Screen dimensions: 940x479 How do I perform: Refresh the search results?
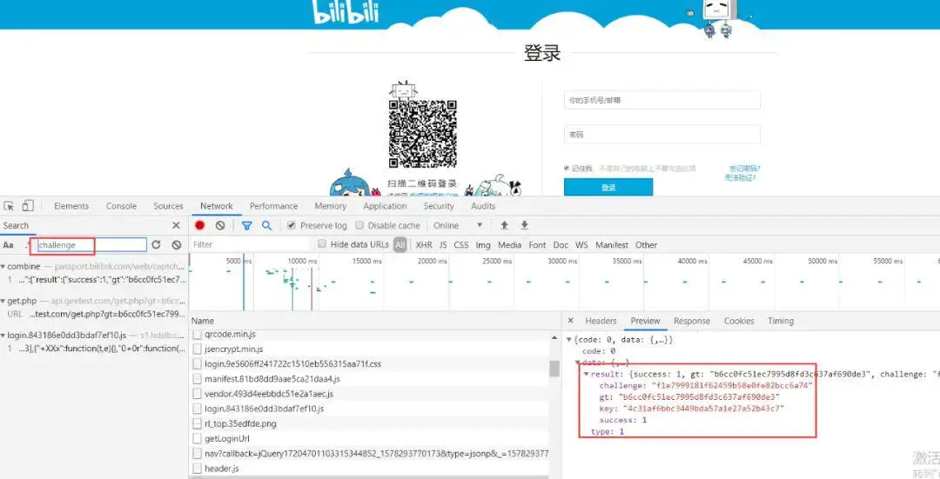tap(157, 244)
